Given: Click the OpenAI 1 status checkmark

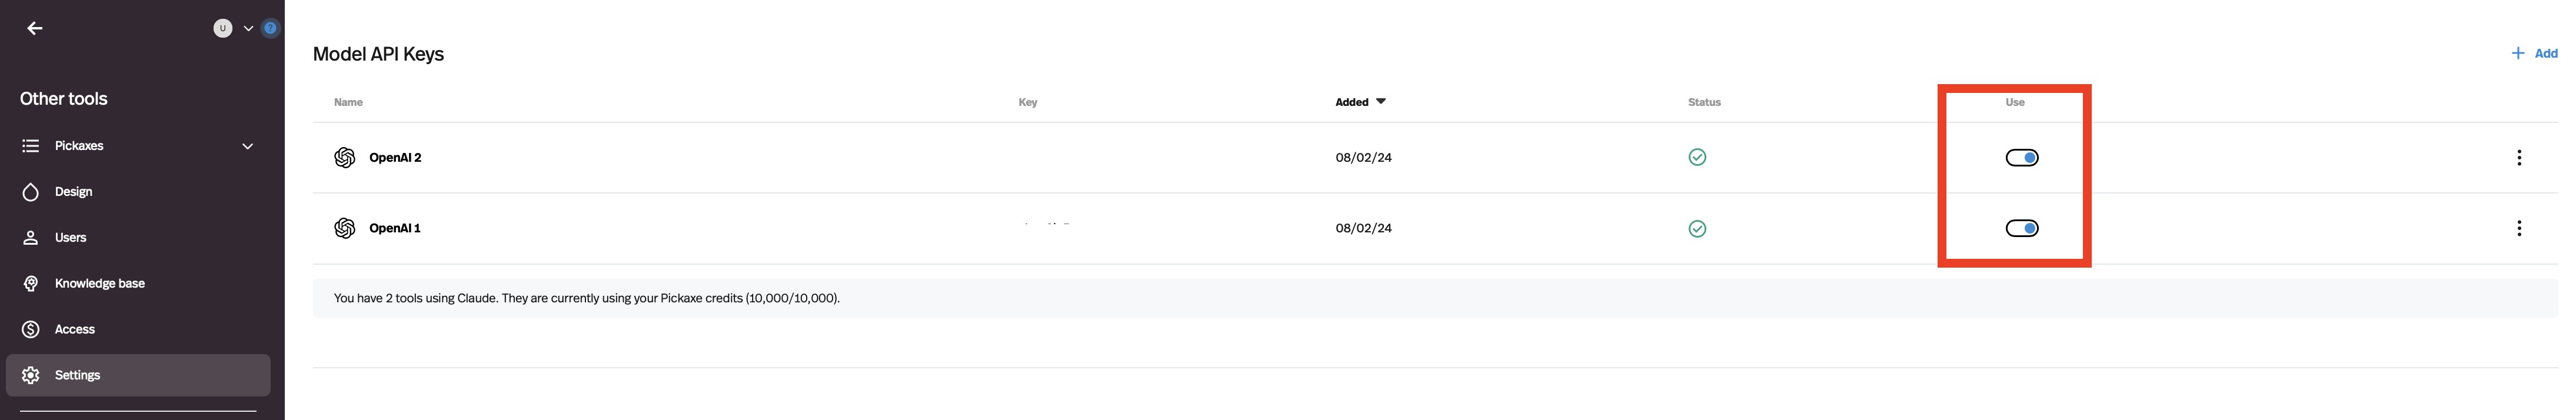Looking at the screenshot, I should (1697, 229).
